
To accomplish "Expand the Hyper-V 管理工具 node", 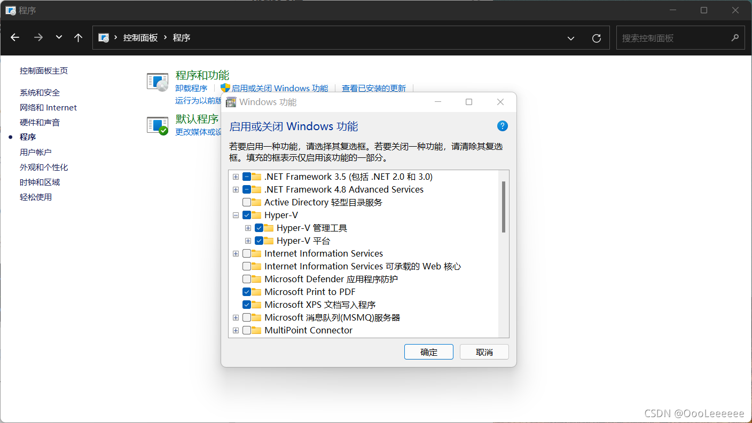I will [x=248, y=228].
